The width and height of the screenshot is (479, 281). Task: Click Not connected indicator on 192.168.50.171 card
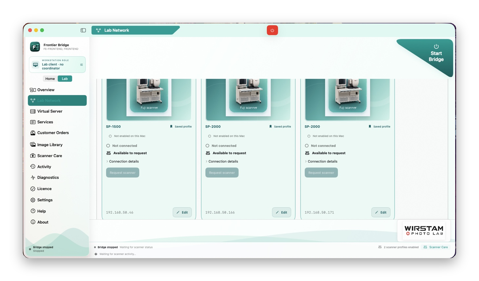click(x=307, y=146)
